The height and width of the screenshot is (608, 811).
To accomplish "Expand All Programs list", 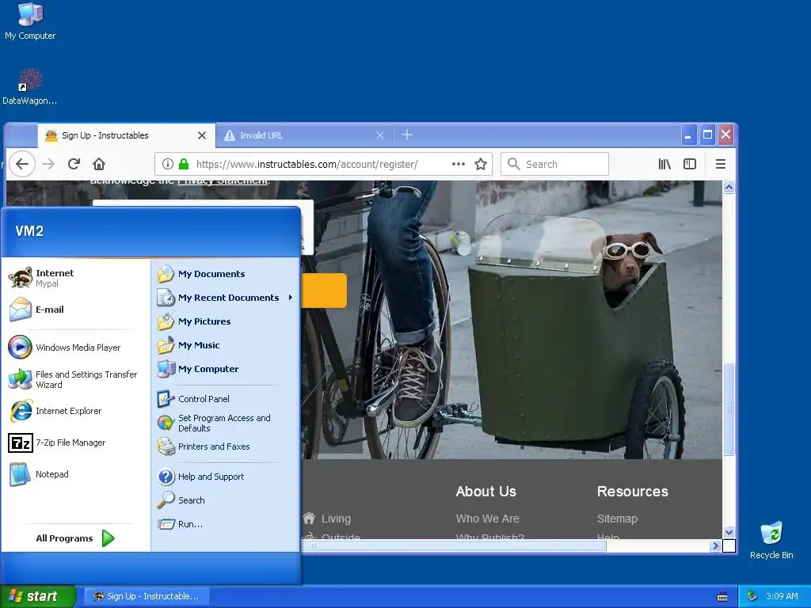I will click(75, 538).
